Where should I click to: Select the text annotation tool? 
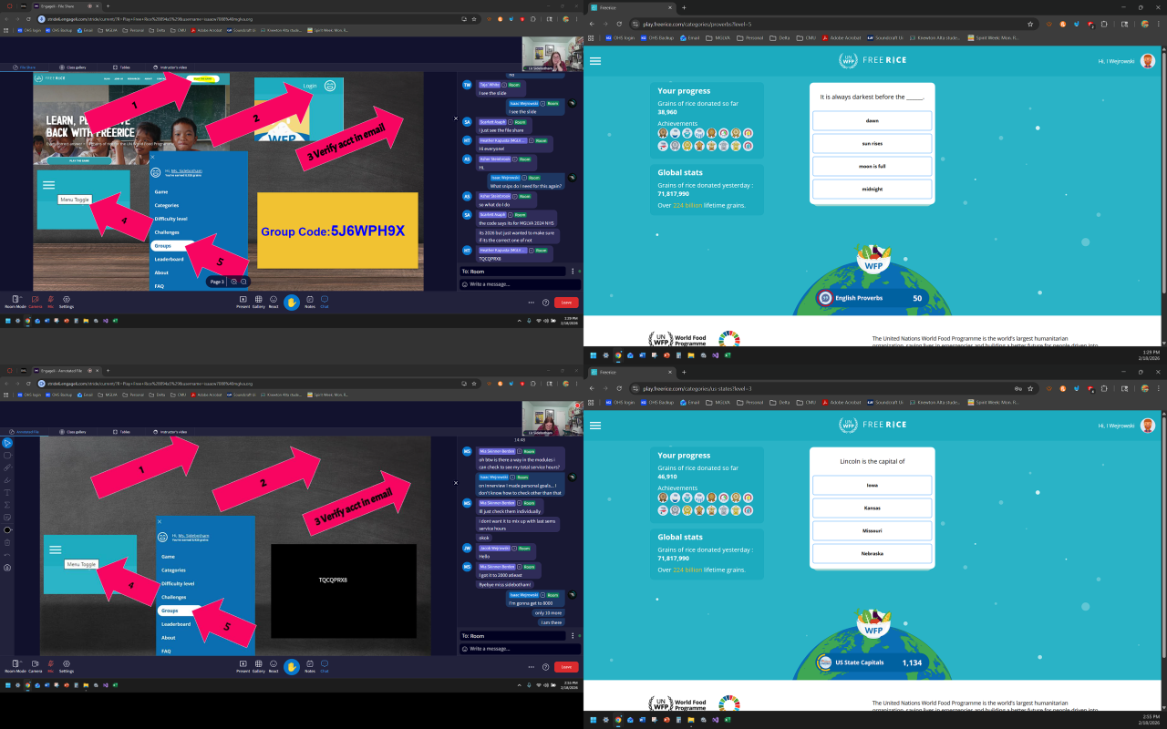[x=7, y=492]
